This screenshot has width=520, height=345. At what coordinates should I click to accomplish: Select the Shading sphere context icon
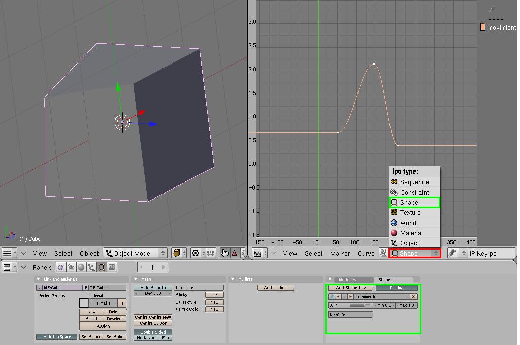(x=81, y=267)
